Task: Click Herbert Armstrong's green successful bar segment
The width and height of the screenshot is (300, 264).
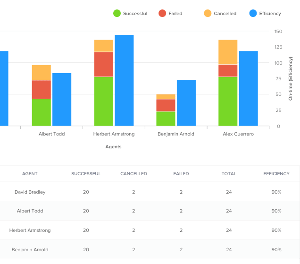Action: (104, 101)
